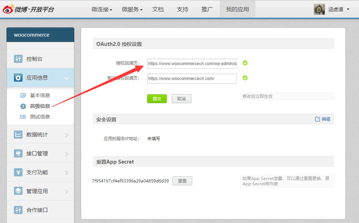Click the 修改后立即生效 hint text
Viewport: 359px width, 223px height.
coord(258,96)
